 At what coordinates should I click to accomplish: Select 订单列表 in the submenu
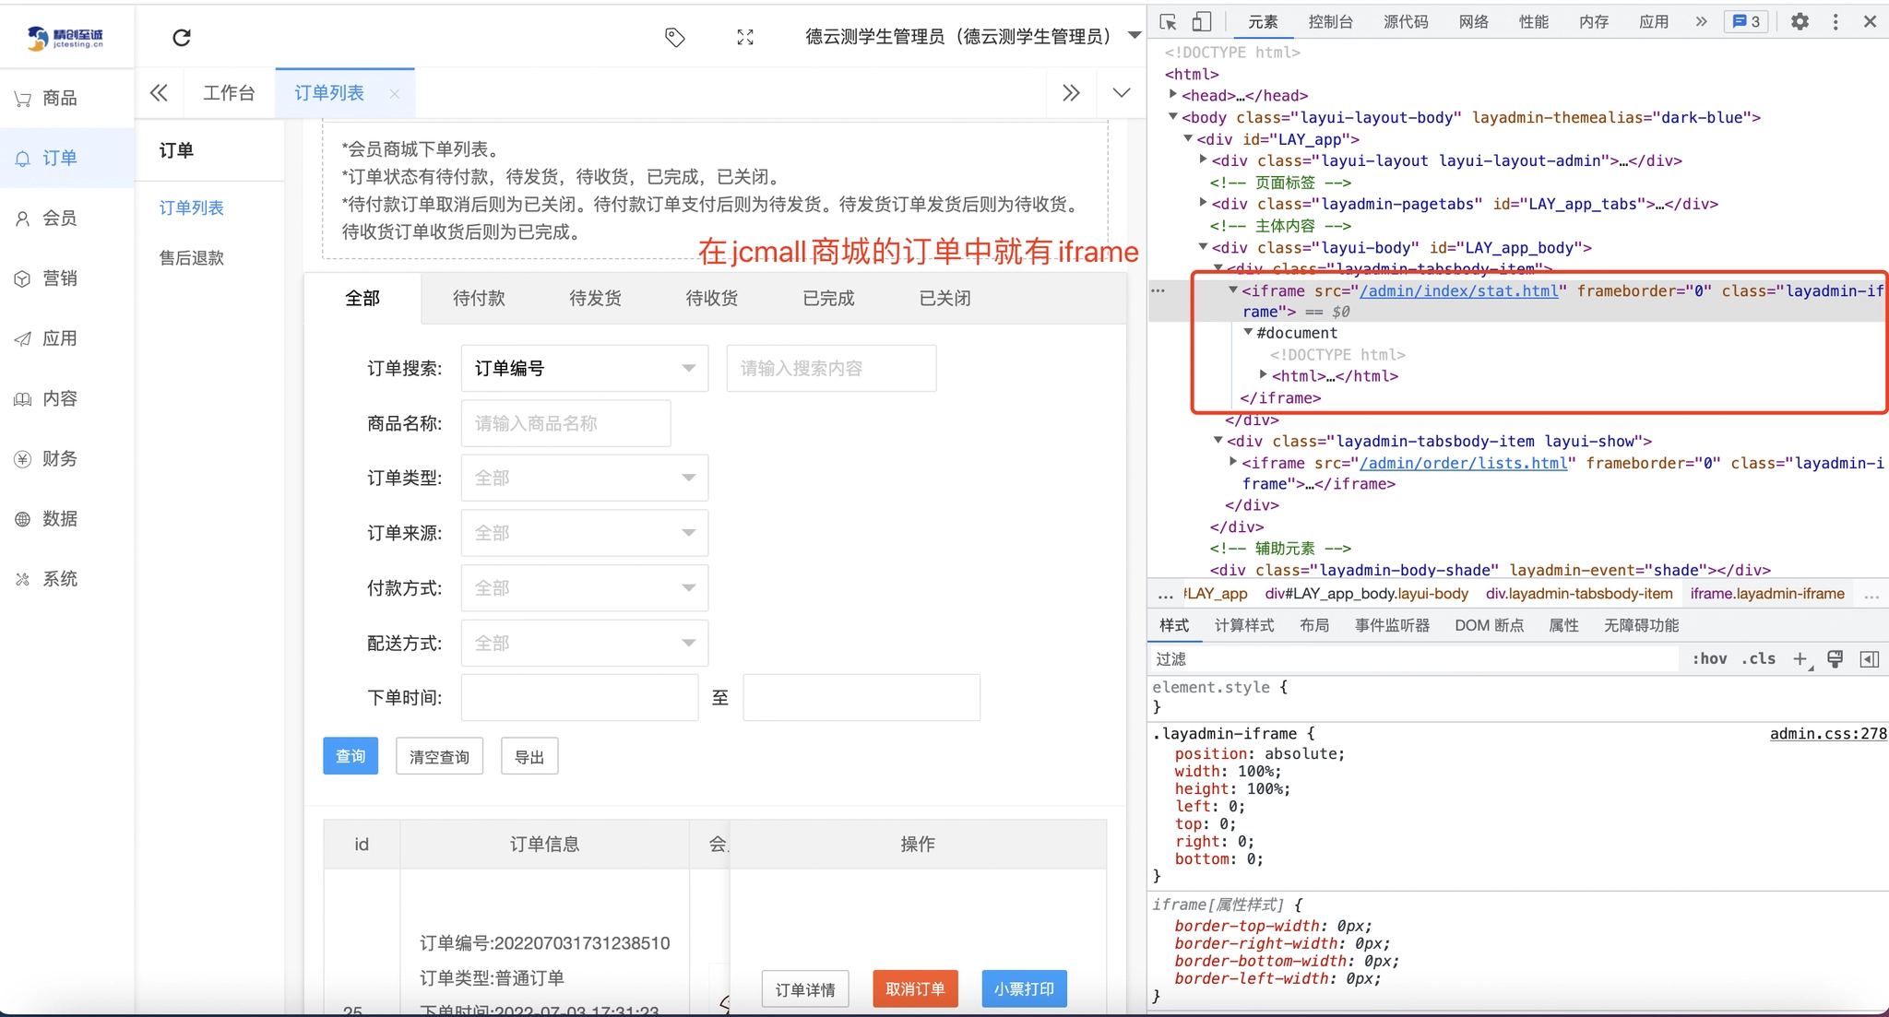point(192,207)
